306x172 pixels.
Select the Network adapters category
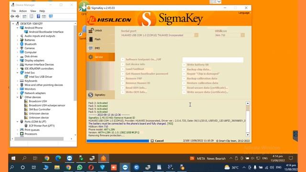[x=35, y=93]
